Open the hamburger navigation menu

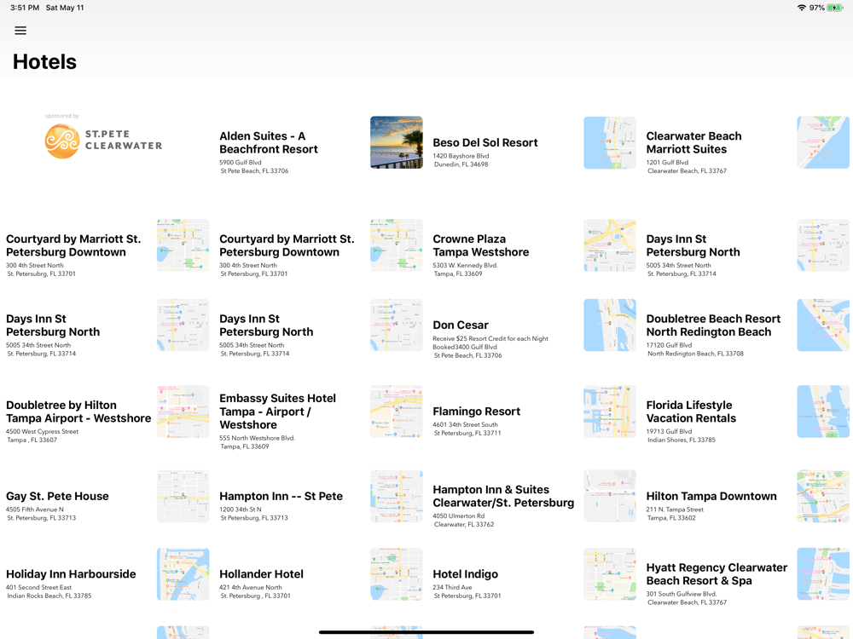point(20,31)
